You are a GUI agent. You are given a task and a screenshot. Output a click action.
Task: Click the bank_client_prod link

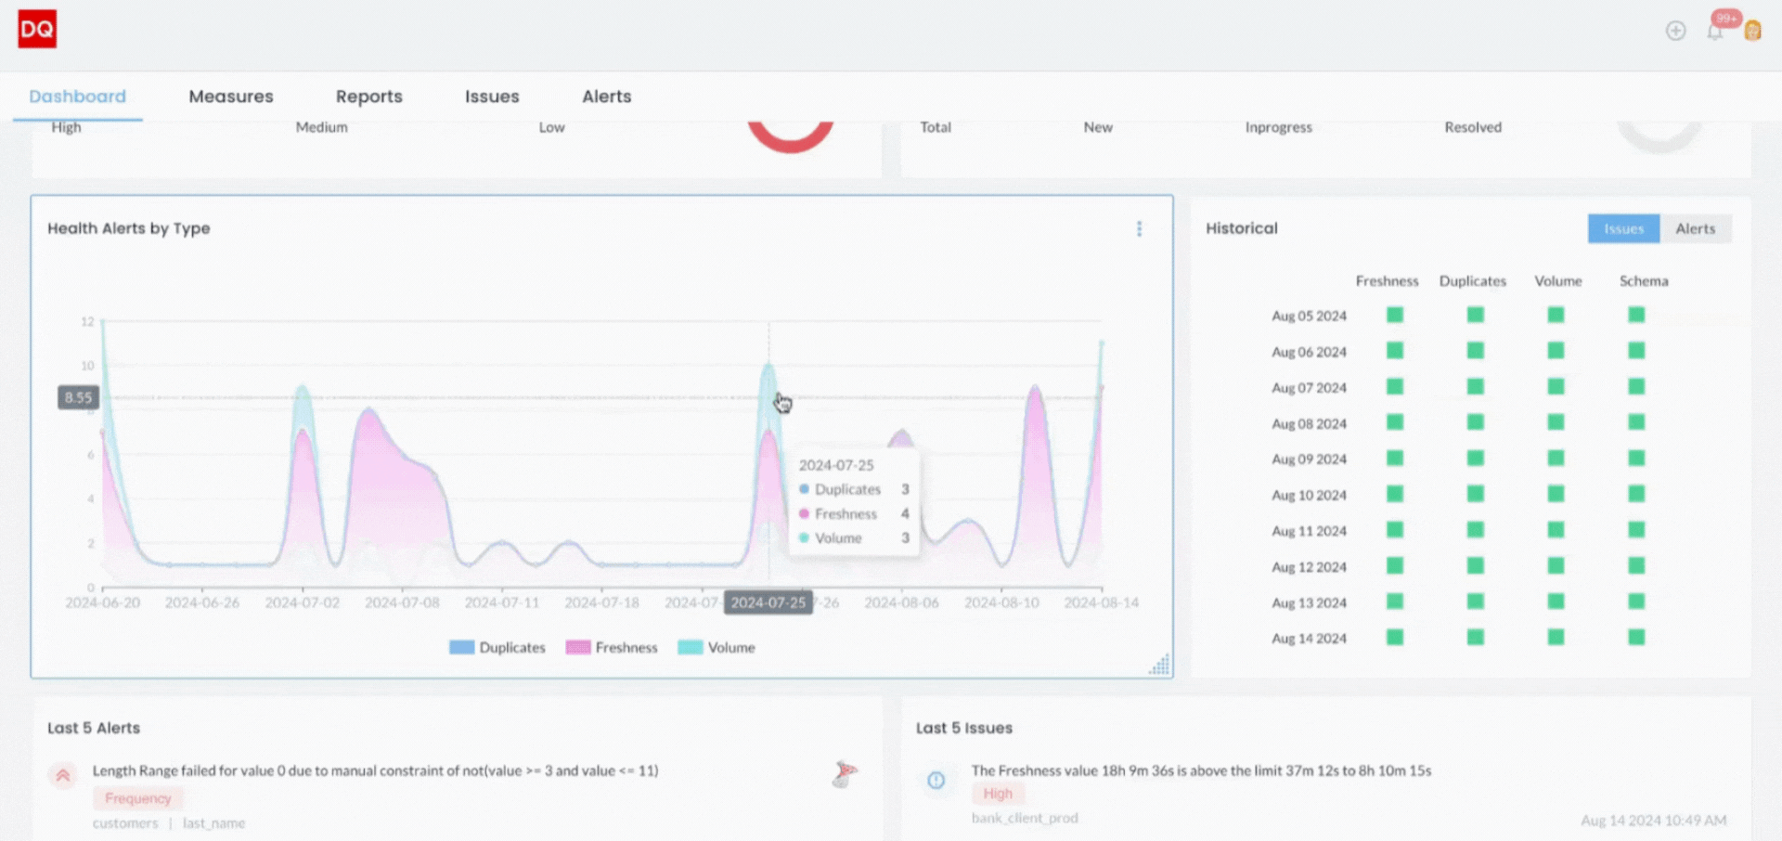tap(1025, 818)
